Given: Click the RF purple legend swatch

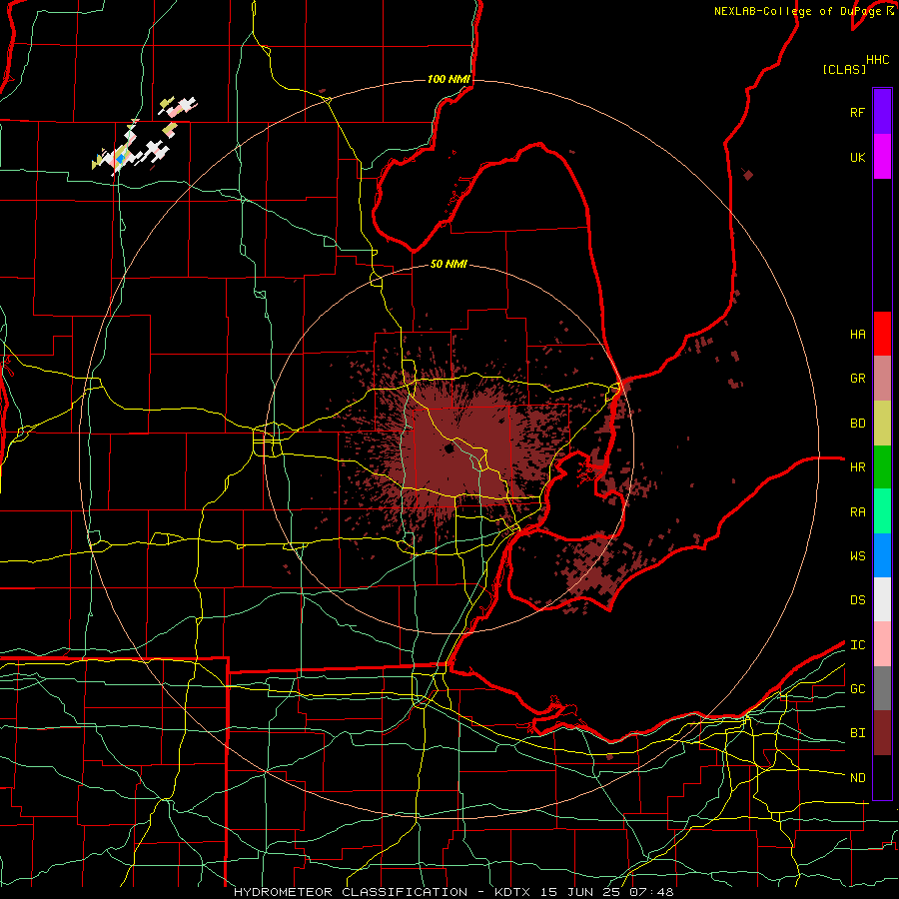Looking at the screenshot, I should [882, 112].
